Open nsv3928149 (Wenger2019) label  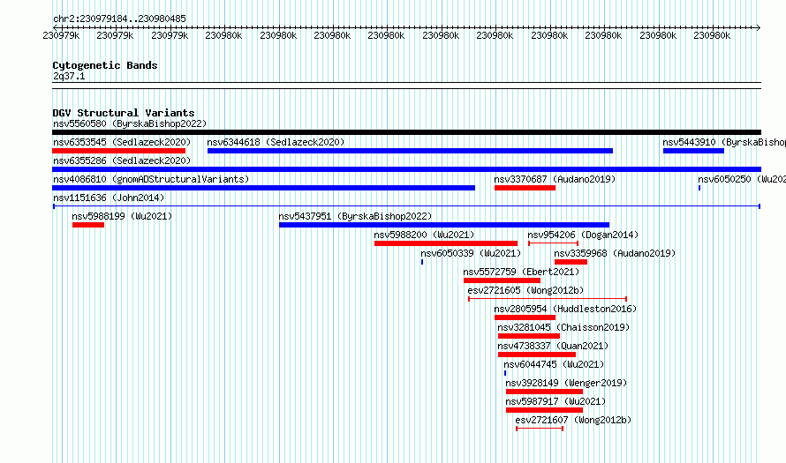[566, 383]
